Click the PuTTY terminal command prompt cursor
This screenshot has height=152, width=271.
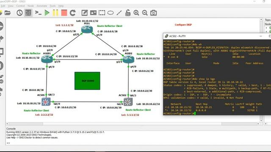click(x=195, y=113)
